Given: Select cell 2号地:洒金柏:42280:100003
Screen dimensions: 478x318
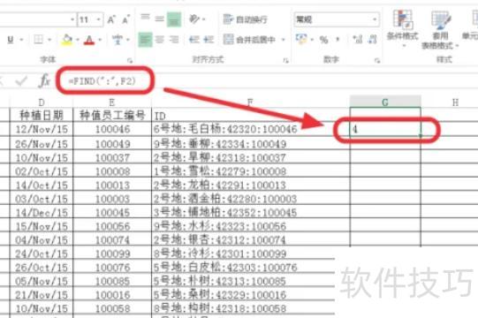Looking at the screenshot, I should (x=251, y=199).
